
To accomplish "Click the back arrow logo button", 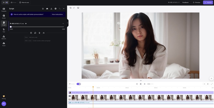I will [x=5, y=2].
